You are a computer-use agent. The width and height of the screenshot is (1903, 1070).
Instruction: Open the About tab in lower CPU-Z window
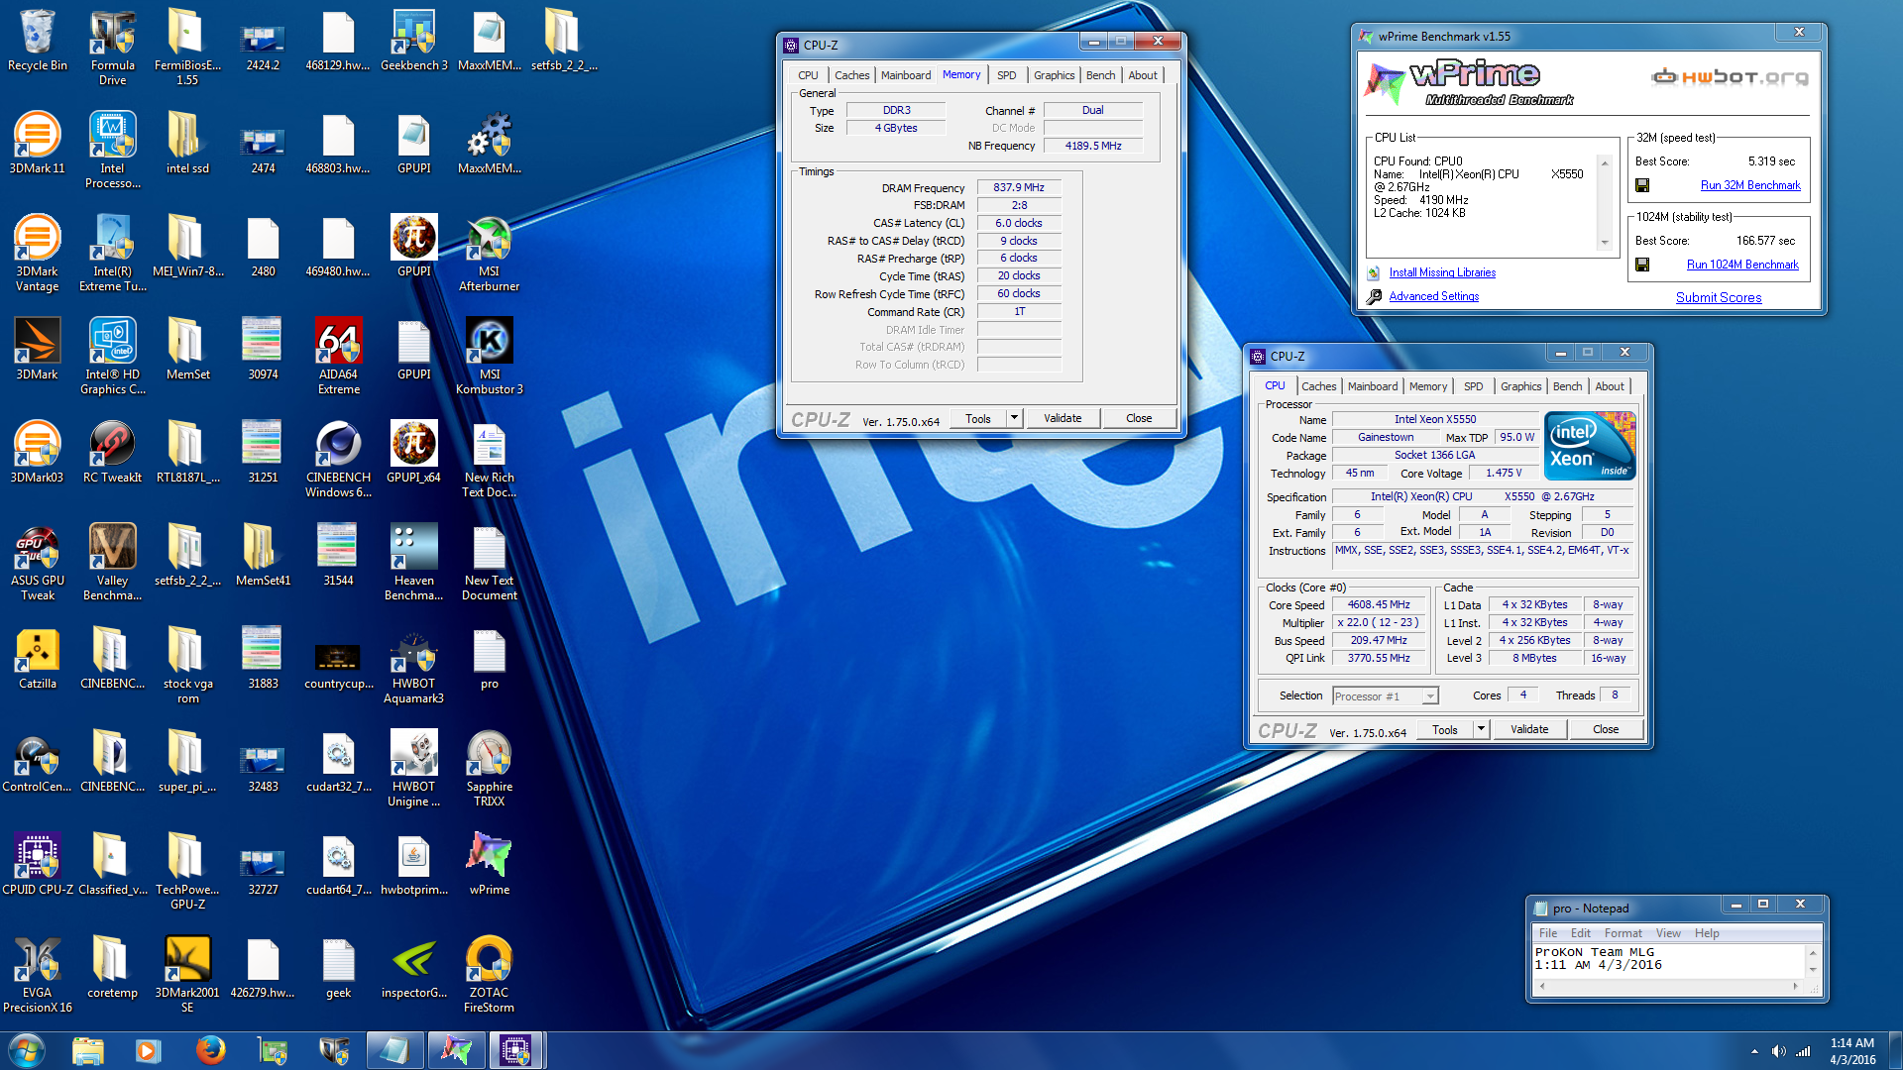click(x=1609, y=386)
